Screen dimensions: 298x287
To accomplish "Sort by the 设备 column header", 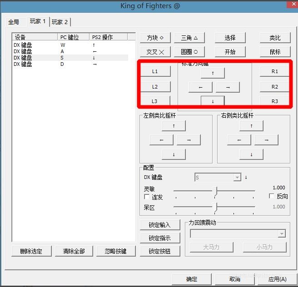I will [35, 37].
